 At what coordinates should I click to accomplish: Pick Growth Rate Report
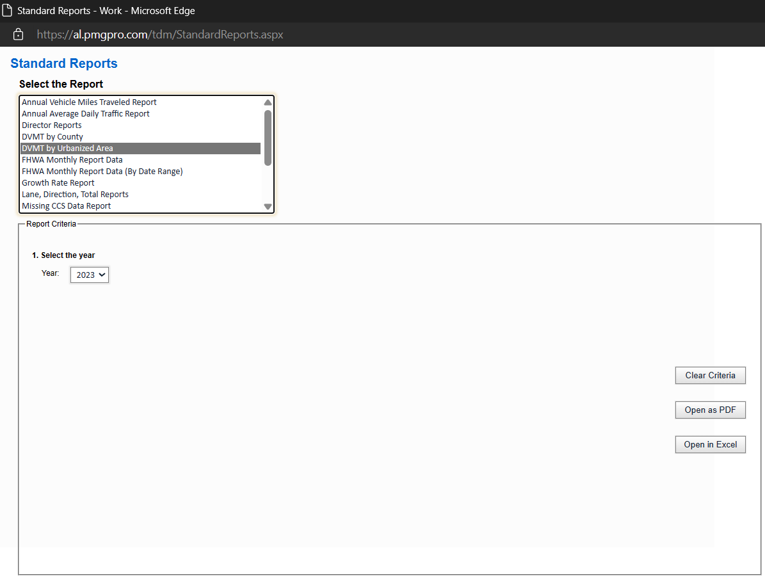click(x=140, y=183)
